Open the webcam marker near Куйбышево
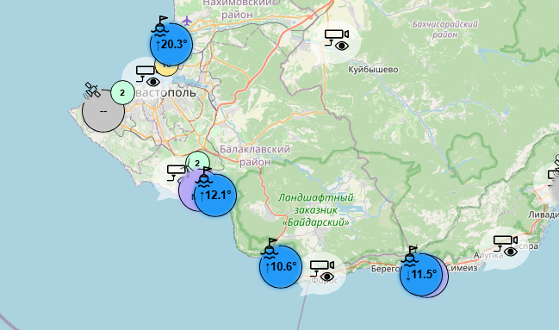559x330 pixels. [336, 40]
